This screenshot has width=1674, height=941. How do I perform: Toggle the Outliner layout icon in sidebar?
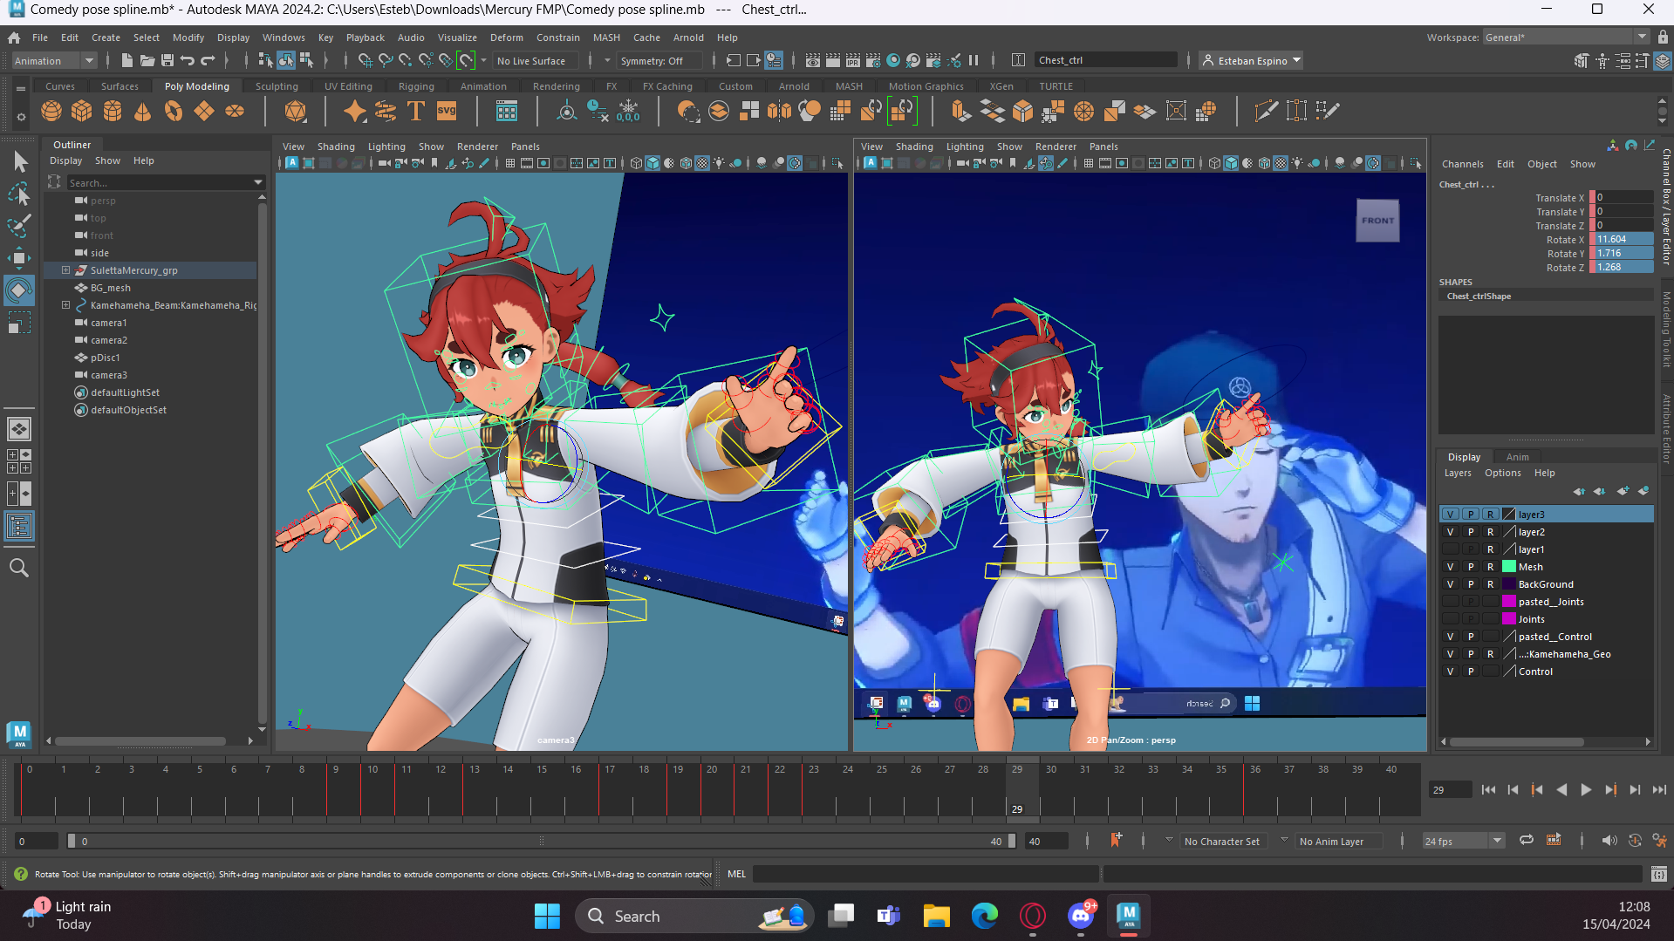pyautogui.click(x=19, y=527)
